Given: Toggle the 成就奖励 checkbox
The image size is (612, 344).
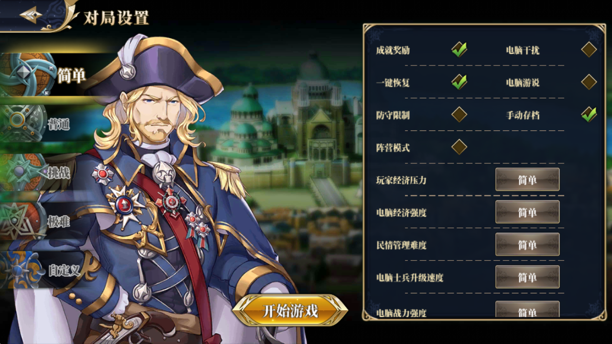Looking at the screenshot, I should tap(459, 50).
